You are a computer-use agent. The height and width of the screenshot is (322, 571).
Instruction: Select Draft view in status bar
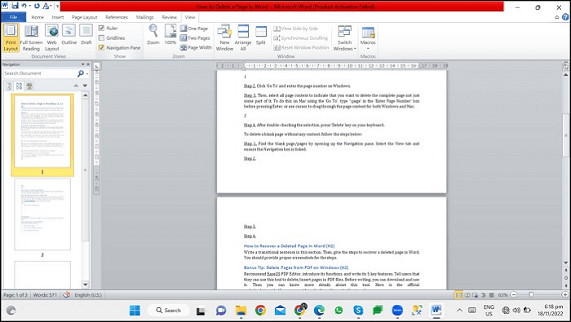491,295
